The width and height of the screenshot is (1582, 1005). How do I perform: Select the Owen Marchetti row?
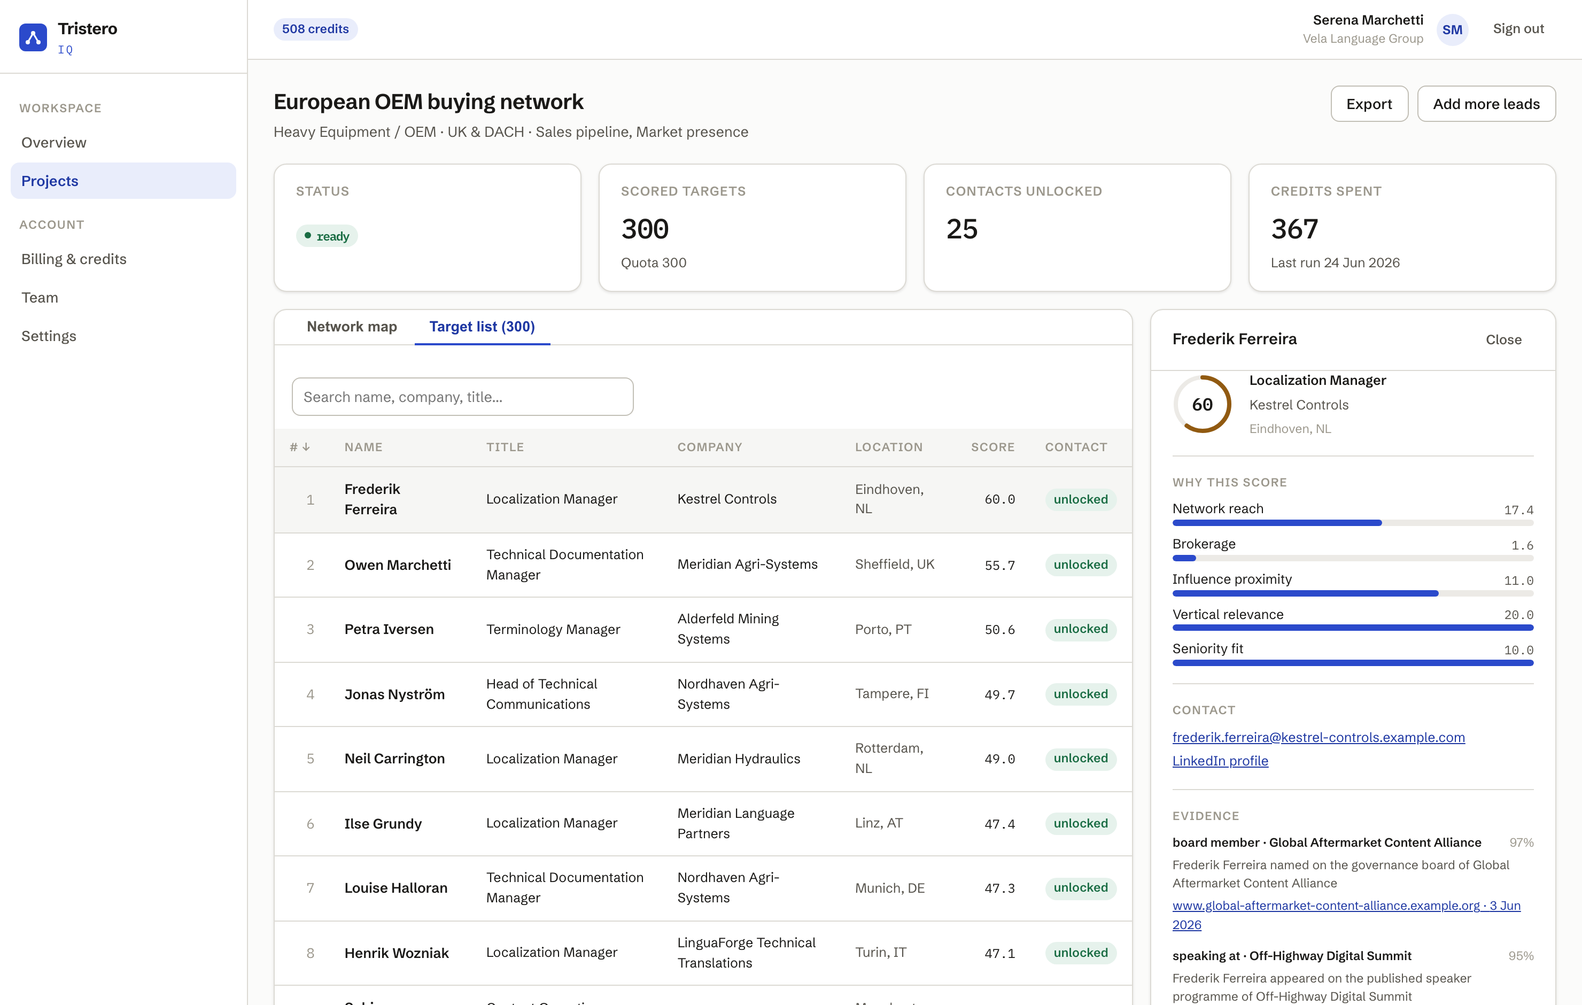click(703, 565)
